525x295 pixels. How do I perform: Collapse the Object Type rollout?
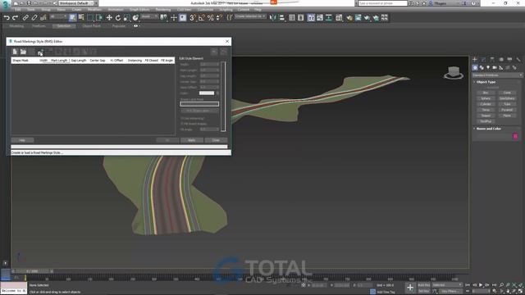(486, 82)
